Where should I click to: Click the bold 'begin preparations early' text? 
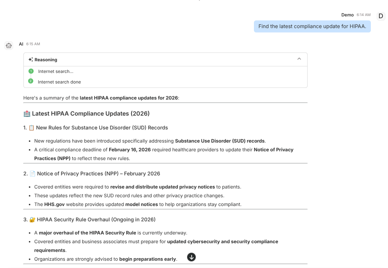point(148,259)
